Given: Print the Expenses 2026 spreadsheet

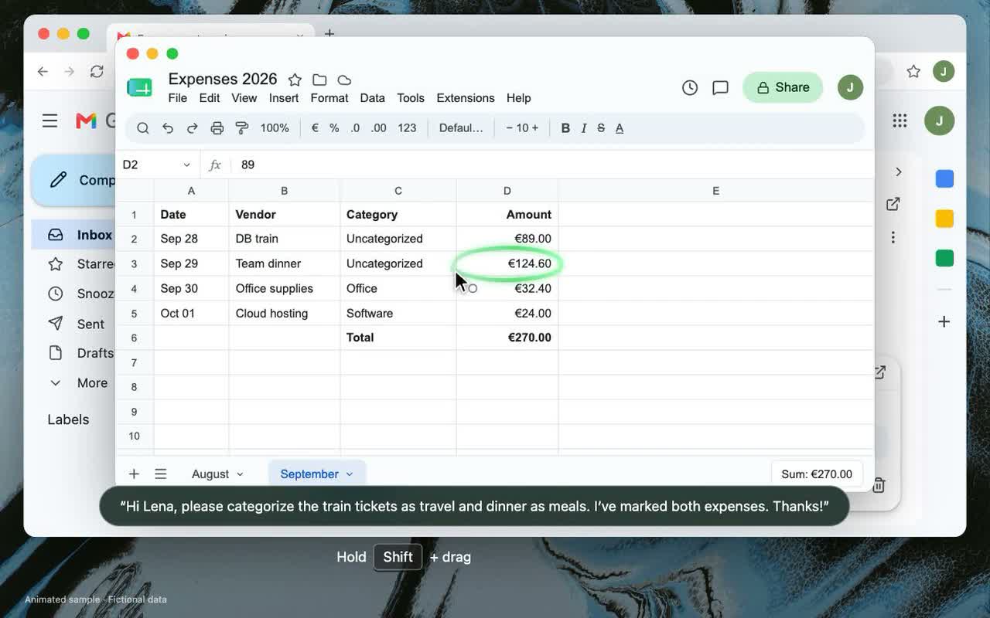Looking at the screenshot, I should point(217,128).
